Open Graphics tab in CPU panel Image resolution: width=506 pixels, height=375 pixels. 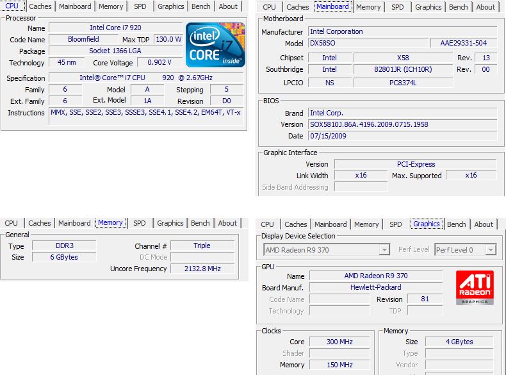[x=171, y=6]
